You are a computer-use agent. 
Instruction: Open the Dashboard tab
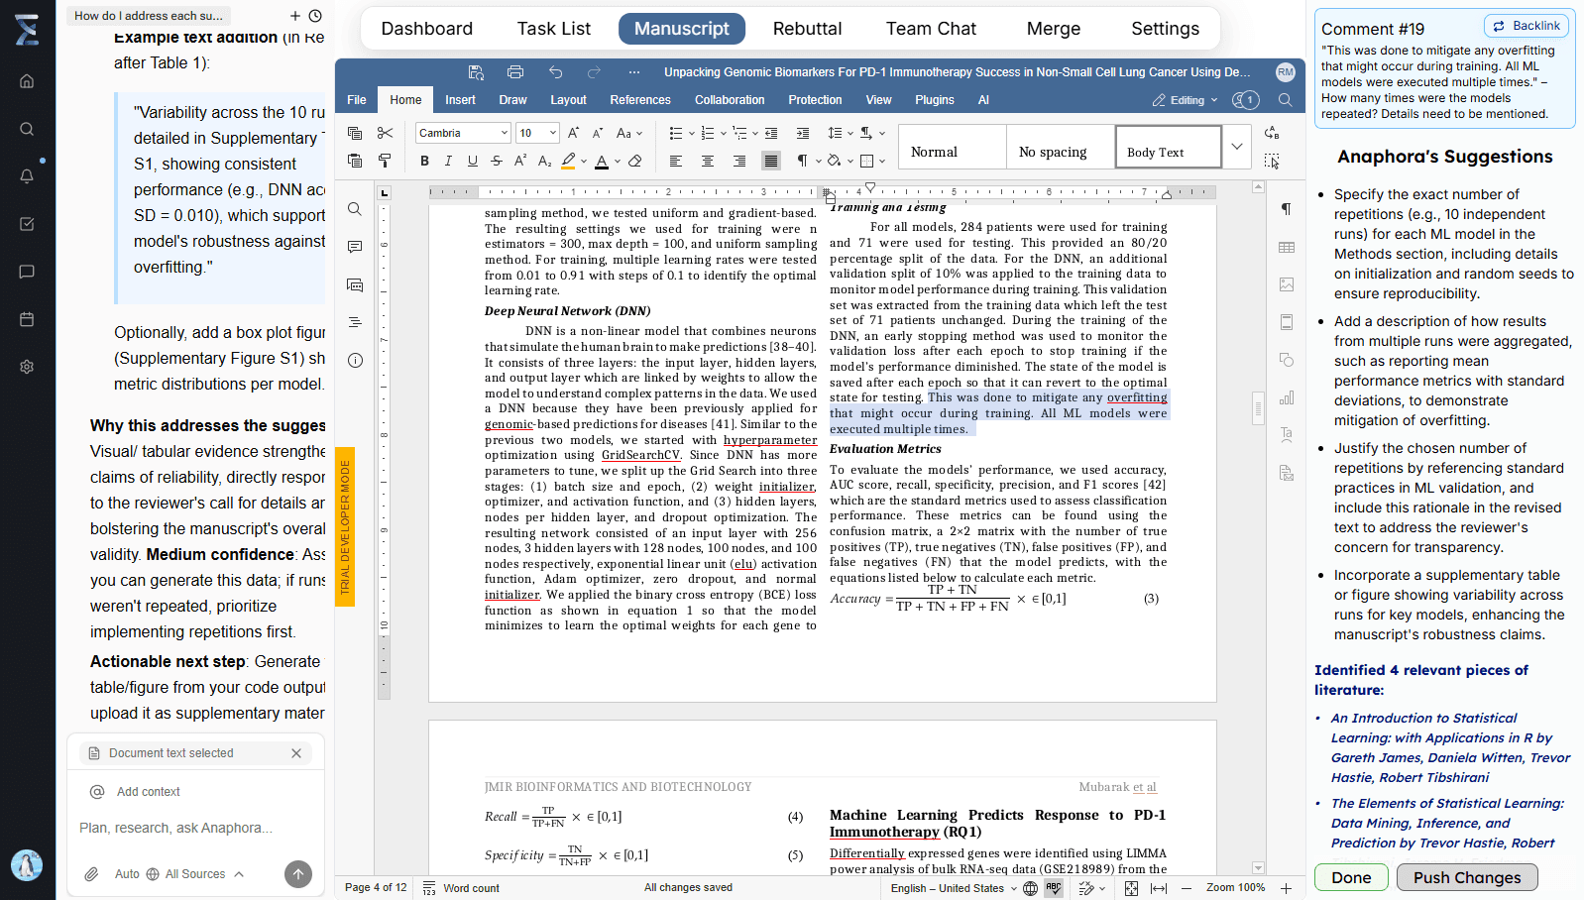pos(427,29)
